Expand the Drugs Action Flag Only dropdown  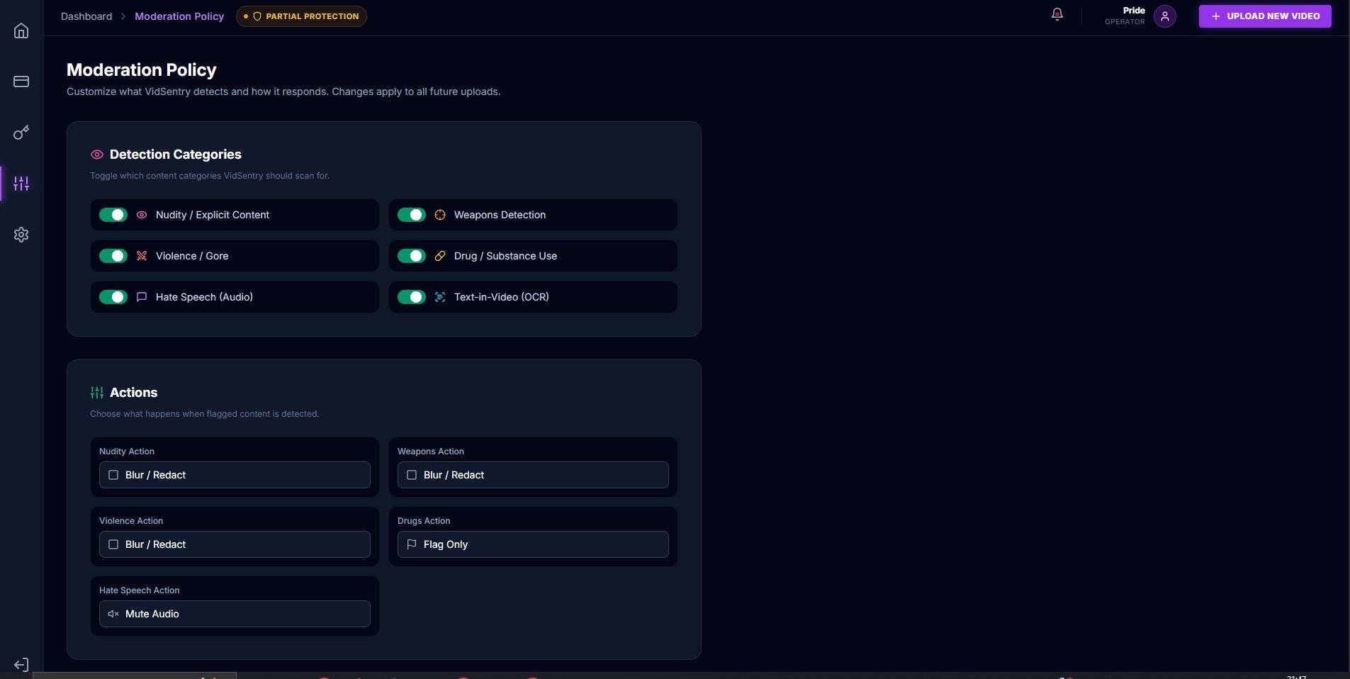(533, 544)
